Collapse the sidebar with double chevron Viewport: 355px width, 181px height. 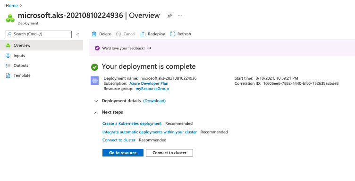[x=77, y=34]
